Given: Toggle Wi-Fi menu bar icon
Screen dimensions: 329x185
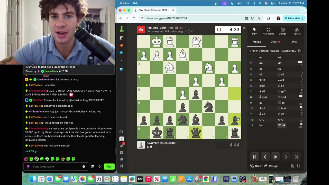Looking at the screenshot, I should pyautogui.click(x=248, y=3).
